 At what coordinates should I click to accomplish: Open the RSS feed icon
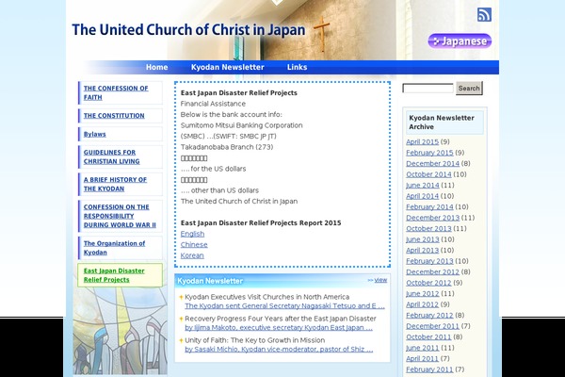[x=484, y=15]
